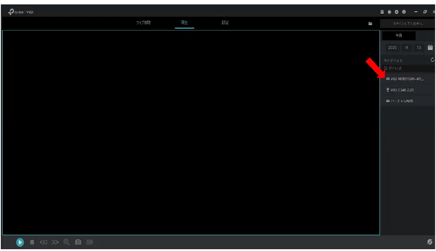Rewind 30 seconds
The width and height of the screenshot is (436, 251).
point(43,242)
